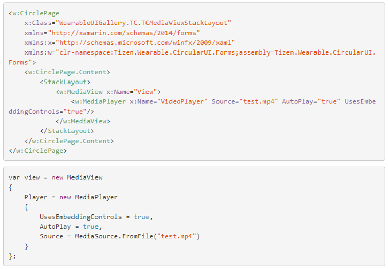Click the closing w:CirclePage tag

tap(37, 151)
